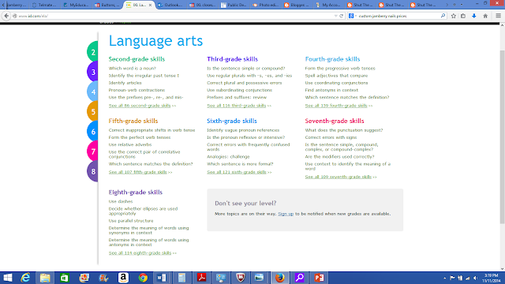The height and width of the screenshot is (284, 505).
Task: Bookmark this page with star icon
Action: [454, 16]
